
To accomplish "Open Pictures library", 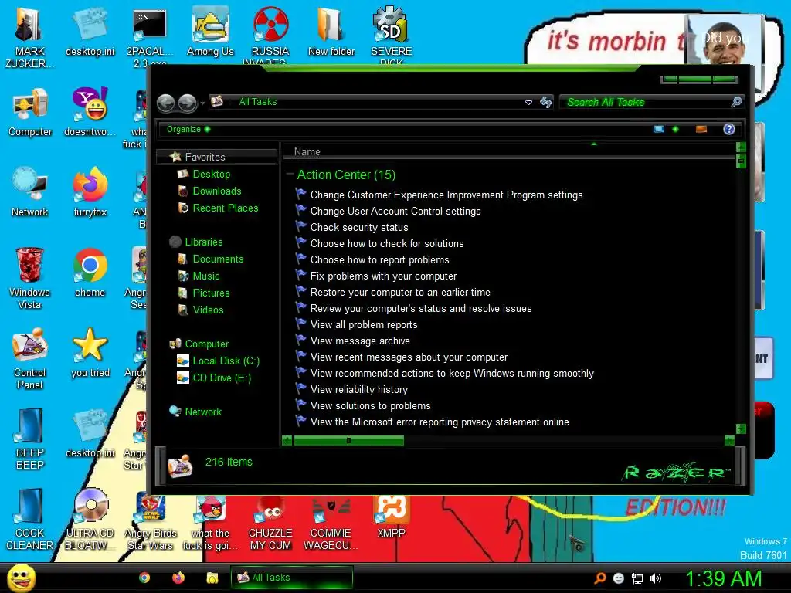I will (x=210, y=293).
